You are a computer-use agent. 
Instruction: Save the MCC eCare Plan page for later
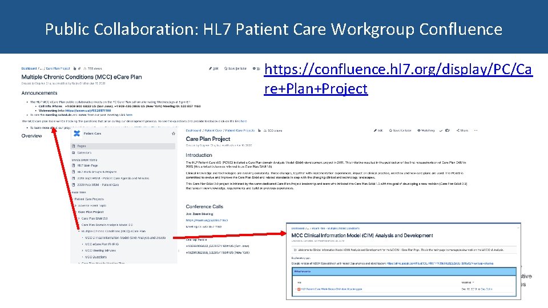pos(235,68)
